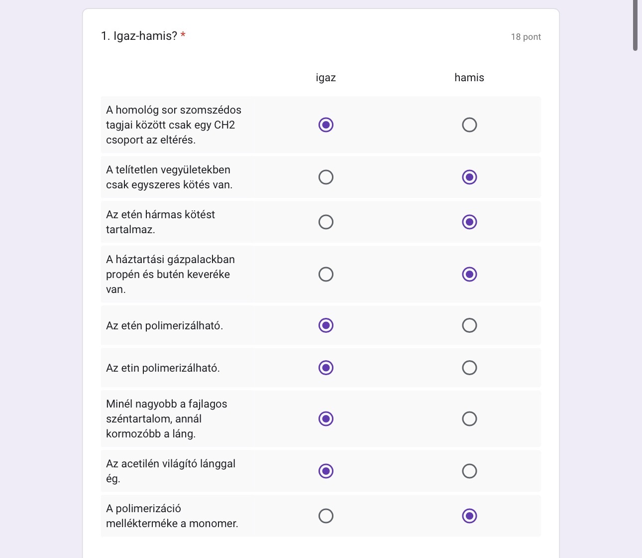
Task: Choose igaz for polimerizáció mellékterméke row
Action: pyautogui.click(x=326, y=516)
